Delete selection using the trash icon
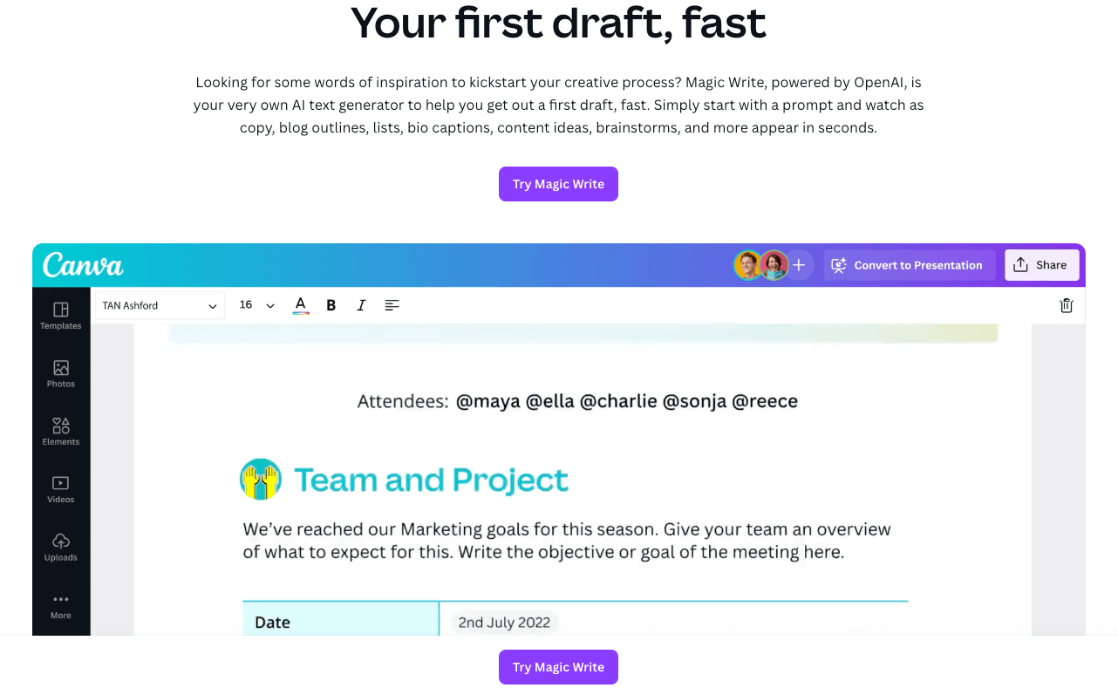This screenshot has width=1118, height=695. tap(1066, 305)
